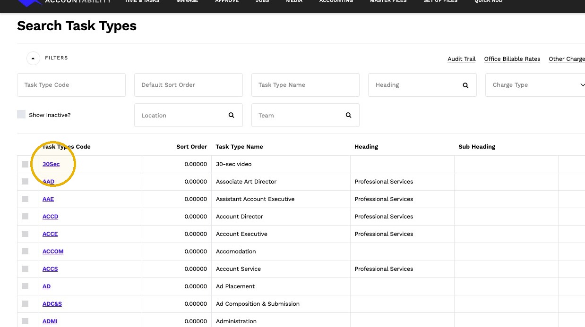Open the AAE task type link
585x327 pixels.
48,199
